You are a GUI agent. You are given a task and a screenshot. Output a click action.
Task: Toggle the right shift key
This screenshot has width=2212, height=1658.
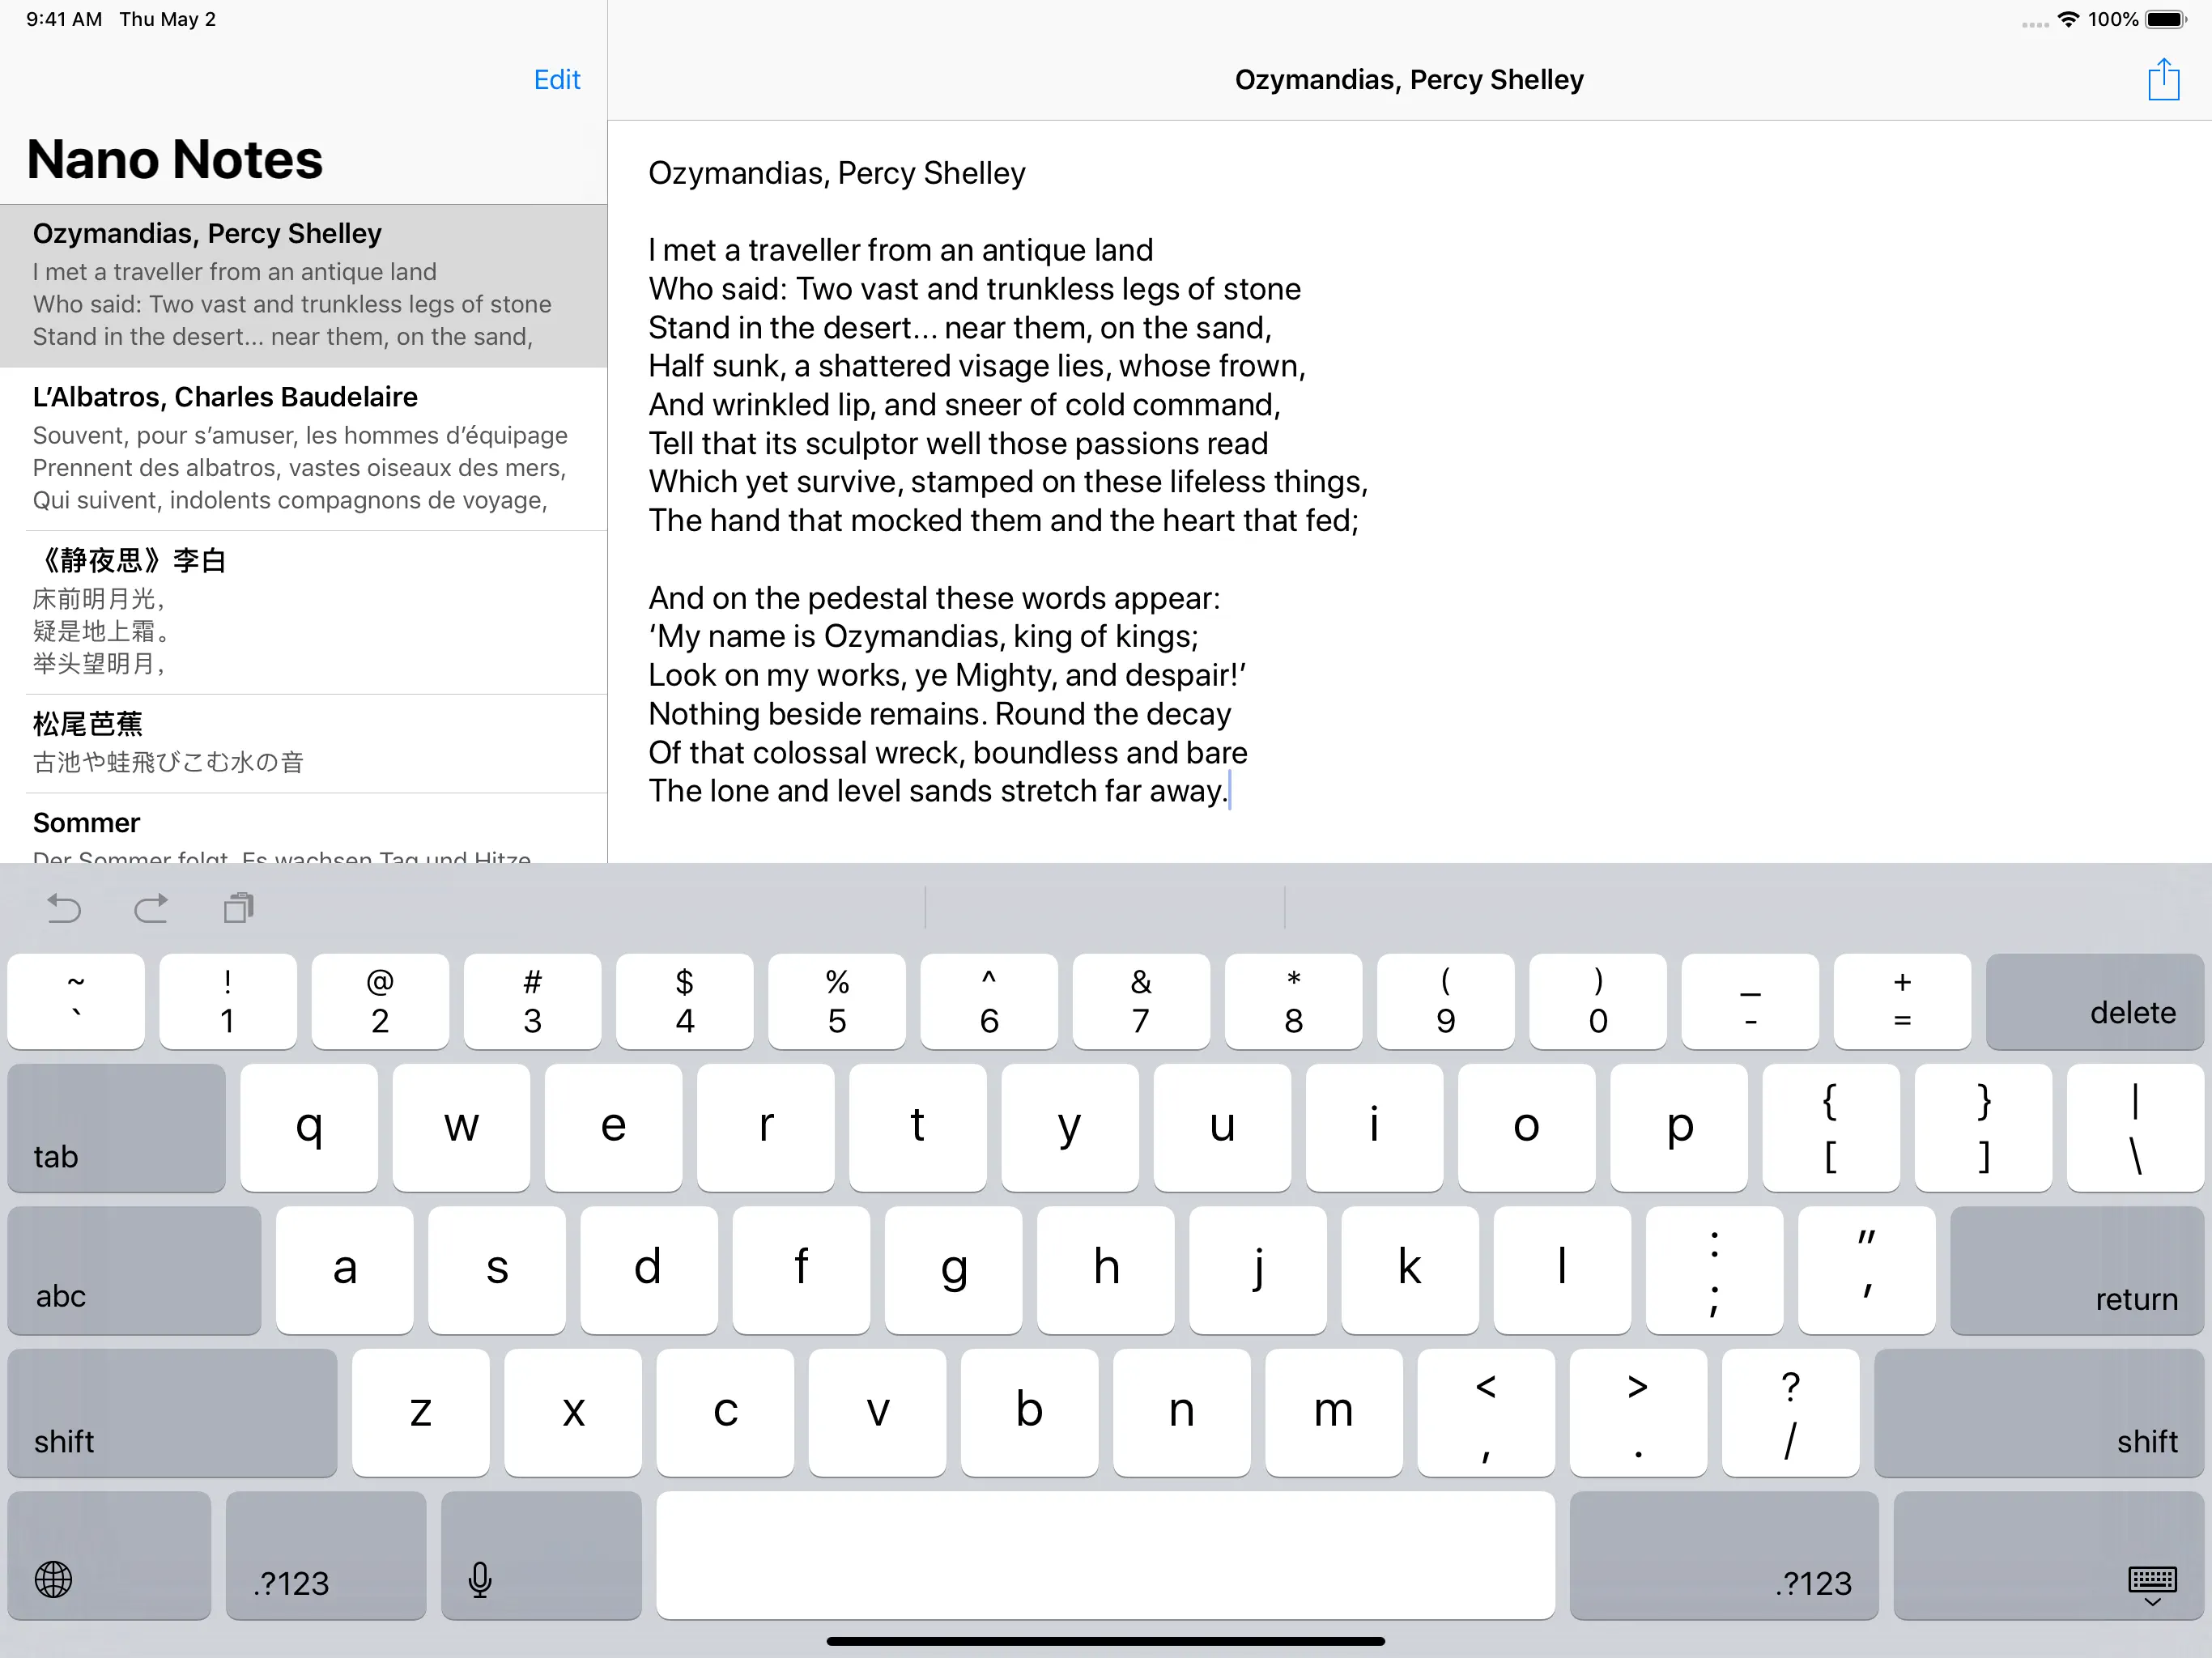(2038, 1412)
